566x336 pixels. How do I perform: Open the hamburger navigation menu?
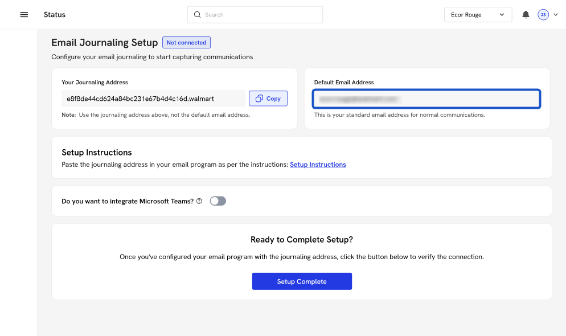tap(24, 15)
